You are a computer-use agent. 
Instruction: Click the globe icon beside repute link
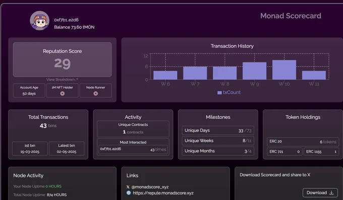coord(129,193)
